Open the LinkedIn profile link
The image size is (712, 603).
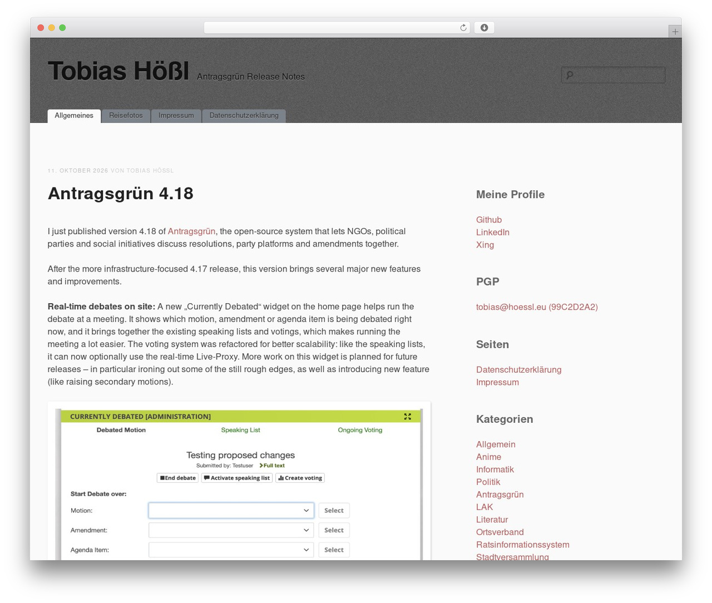tap(493, 232)
